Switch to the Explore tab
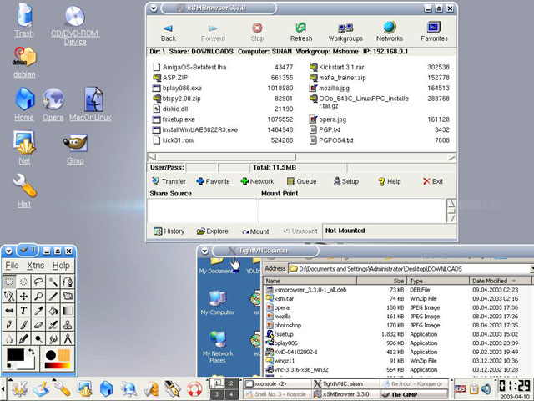The height and width of the screenshot is (401, 534). pyautogui.click(x=212, y=231)
